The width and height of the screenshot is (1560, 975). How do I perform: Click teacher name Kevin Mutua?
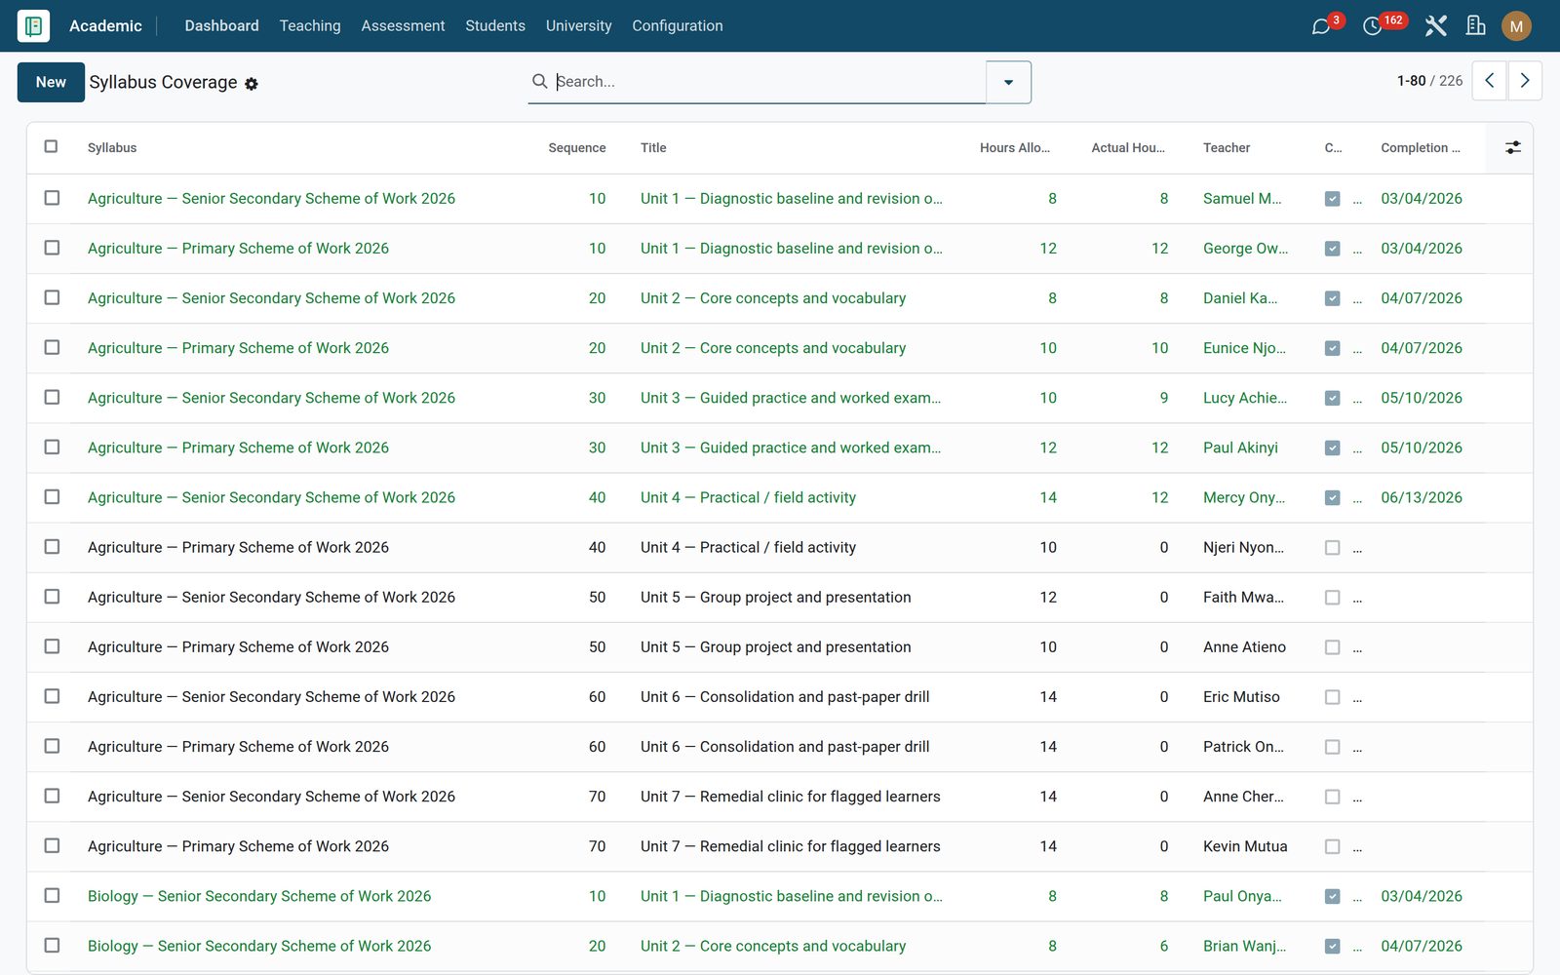(1245, 846)
